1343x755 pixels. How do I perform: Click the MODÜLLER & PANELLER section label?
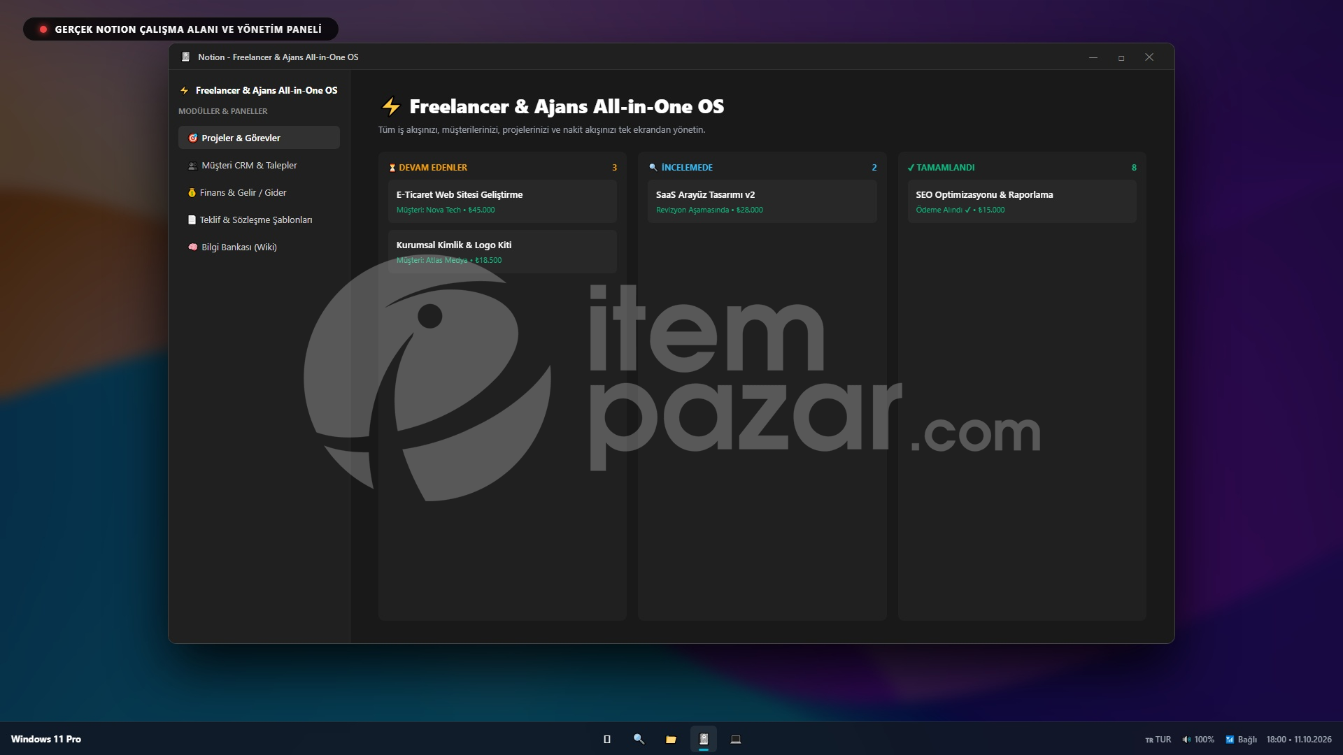[x=223, y=111]
